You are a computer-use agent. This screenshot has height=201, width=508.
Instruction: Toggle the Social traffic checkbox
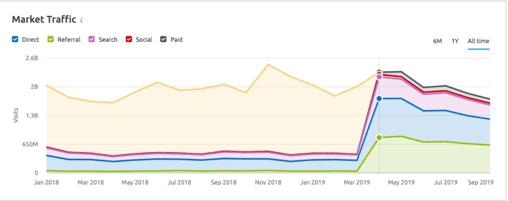(129, 40)
